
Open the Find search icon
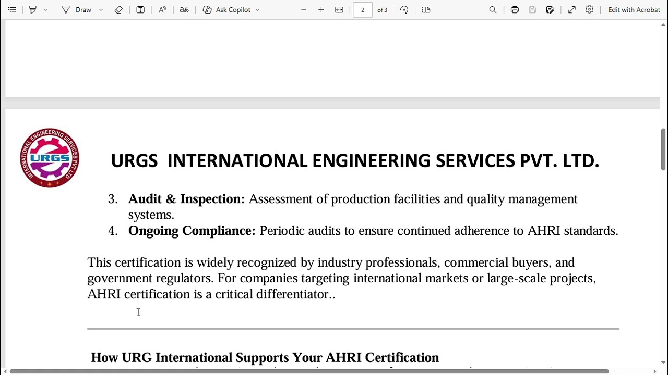tap(493, 10)
